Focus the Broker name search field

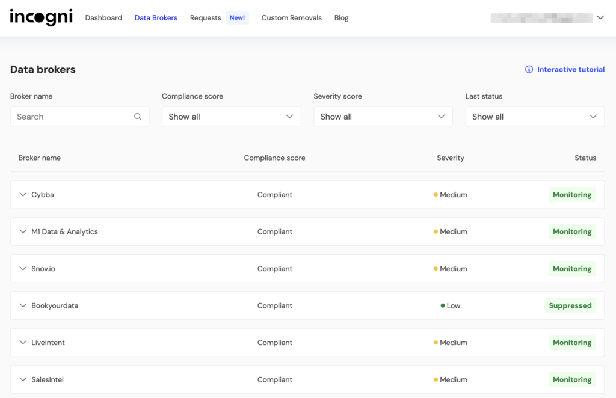80,117
